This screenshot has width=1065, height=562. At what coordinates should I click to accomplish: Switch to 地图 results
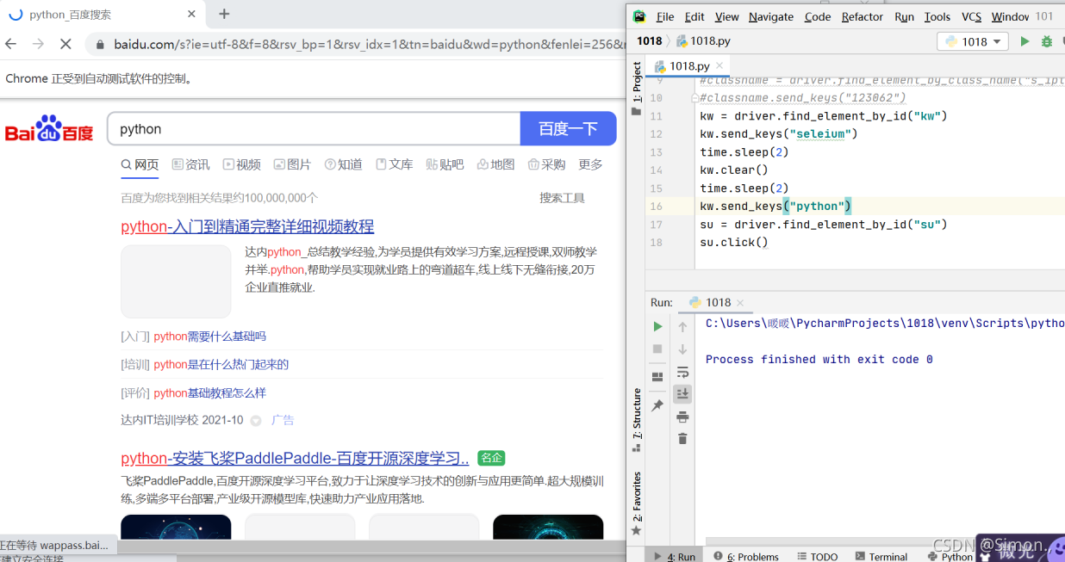[495, 164]
